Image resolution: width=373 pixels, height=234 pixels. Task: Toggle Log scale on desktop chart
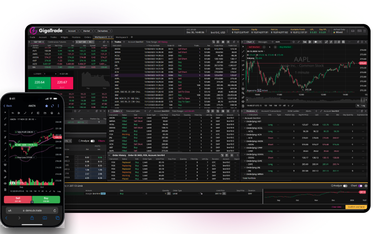tap(363, 106)
